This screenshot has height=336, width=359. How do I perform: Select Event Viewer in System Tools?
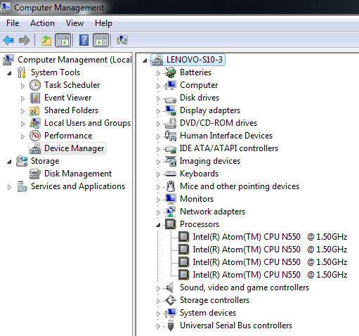pyautogui.click(x=67, y=98)
